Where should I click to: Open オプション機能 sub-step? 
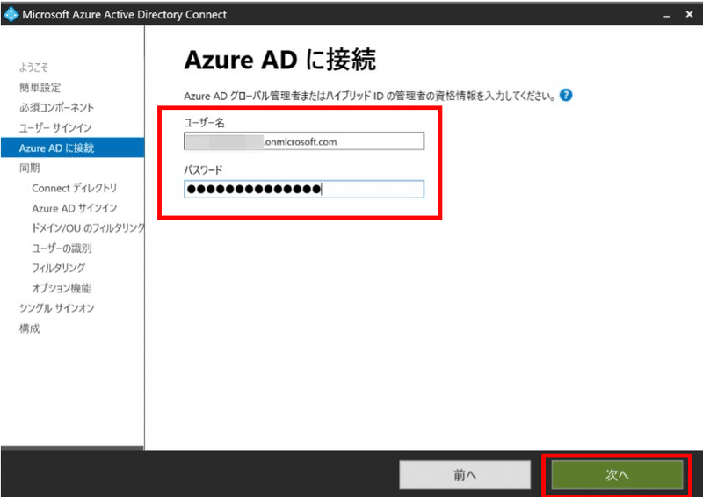point(62,288)
